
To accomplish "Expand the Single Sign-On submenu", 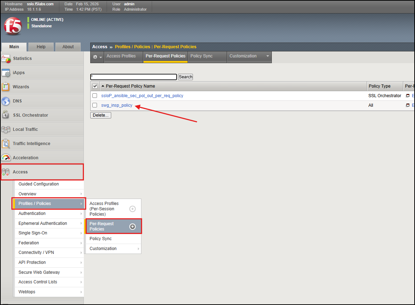I will click(81, 233).
